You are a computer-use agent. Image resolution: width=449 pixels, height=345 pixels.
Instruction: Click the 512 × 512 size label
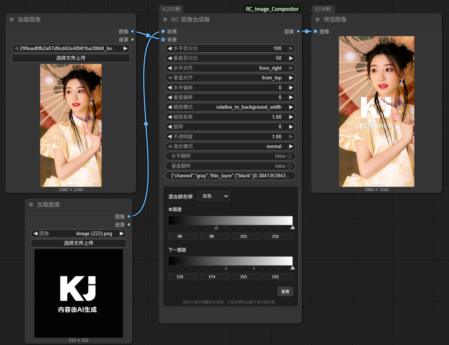pyautogui.click(x=79, y=340)
